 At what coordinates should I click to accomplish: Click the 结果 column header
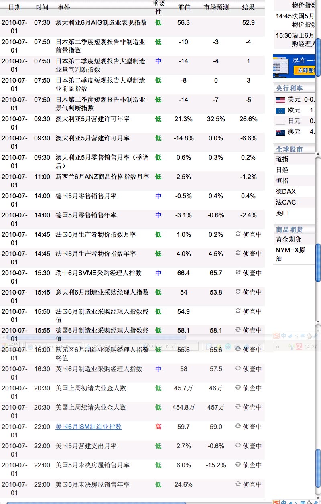pos(248,7)
